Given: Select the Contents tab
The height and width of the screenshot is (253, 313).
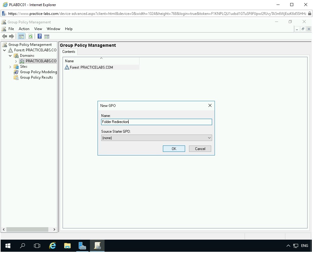Looking at the screenshot, I should [69, 51].
